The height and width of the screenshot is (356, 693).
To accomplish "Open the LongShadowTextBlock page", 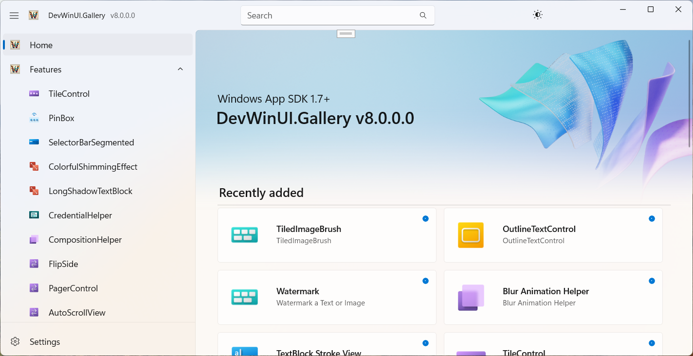I will (x=97, y=191).
